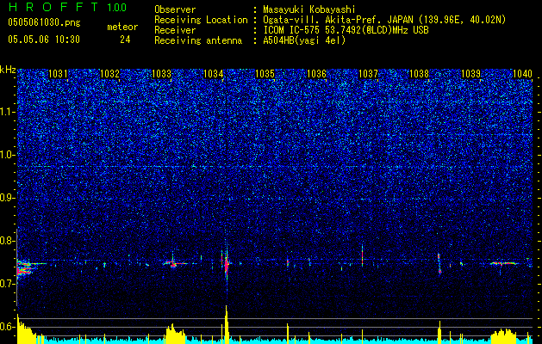Click the strong red meteor echo below 1034
This screenshot has width=542, height=344.
point(227,265)
